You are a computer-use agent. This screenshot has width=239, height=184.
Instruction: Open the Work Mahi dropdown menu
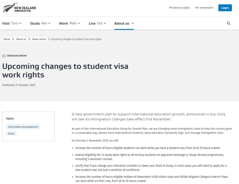[x=69, y=23]
